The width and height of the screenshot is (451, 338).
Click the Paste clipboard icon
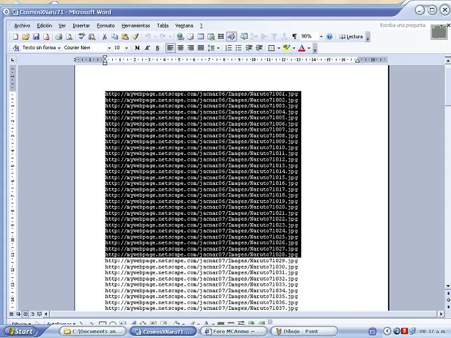[125, 37]
